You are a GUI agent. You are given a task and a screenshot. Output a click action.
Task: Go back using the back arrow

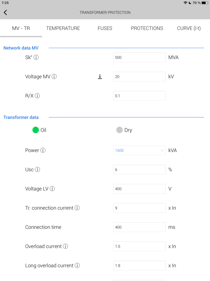5,12
